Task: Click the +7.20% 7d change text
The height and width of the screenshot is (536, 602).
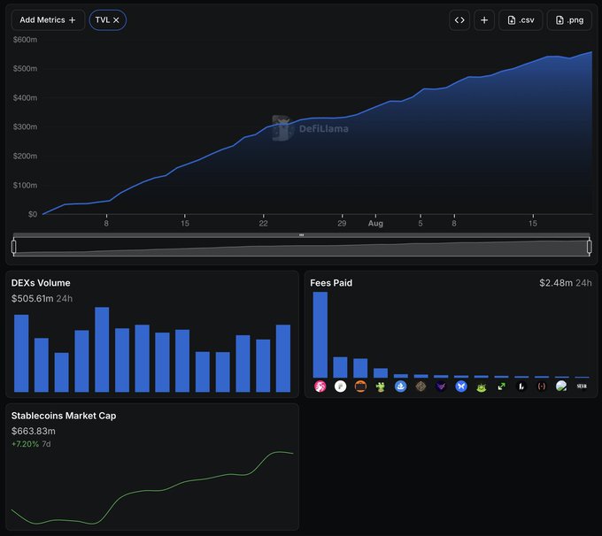Action: [x=31, y=444]
